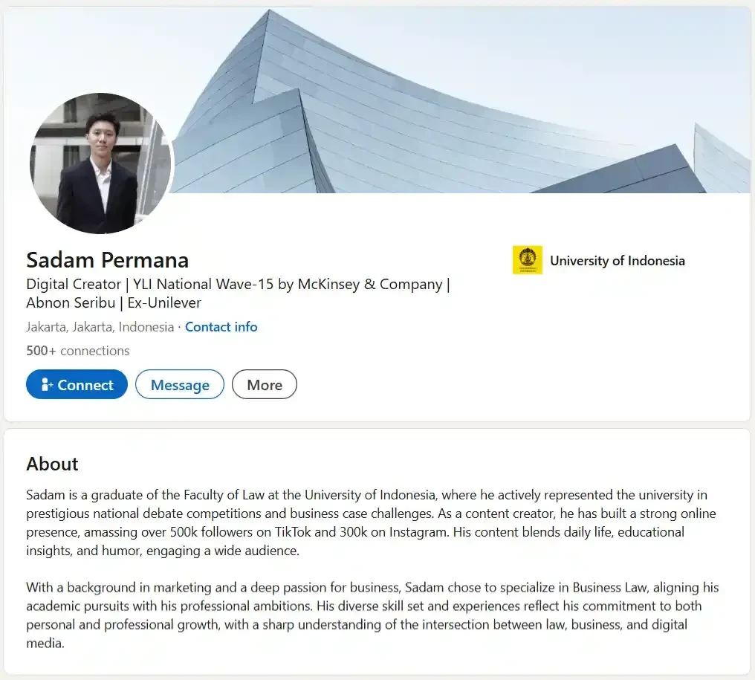
Task: Click the Ex-Unilever headline mention
Action: click(163, 302)
